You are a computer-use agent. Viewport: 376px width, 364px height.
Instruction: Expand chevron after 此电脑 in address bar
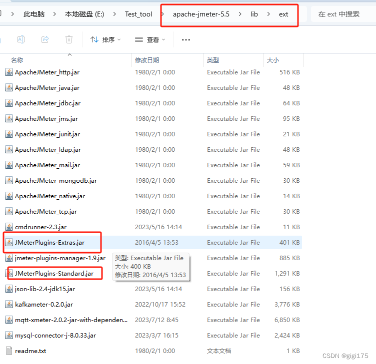[54, 14]
